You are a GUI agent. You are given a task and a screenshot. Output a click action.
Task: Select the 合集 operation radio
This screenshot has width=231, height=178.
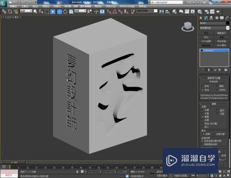[203, 120]
